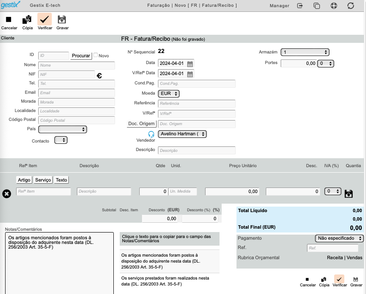This screenshot has height=294, width=366.
Task: Click Receita | Vendas rubrica link
Action: 344,258
